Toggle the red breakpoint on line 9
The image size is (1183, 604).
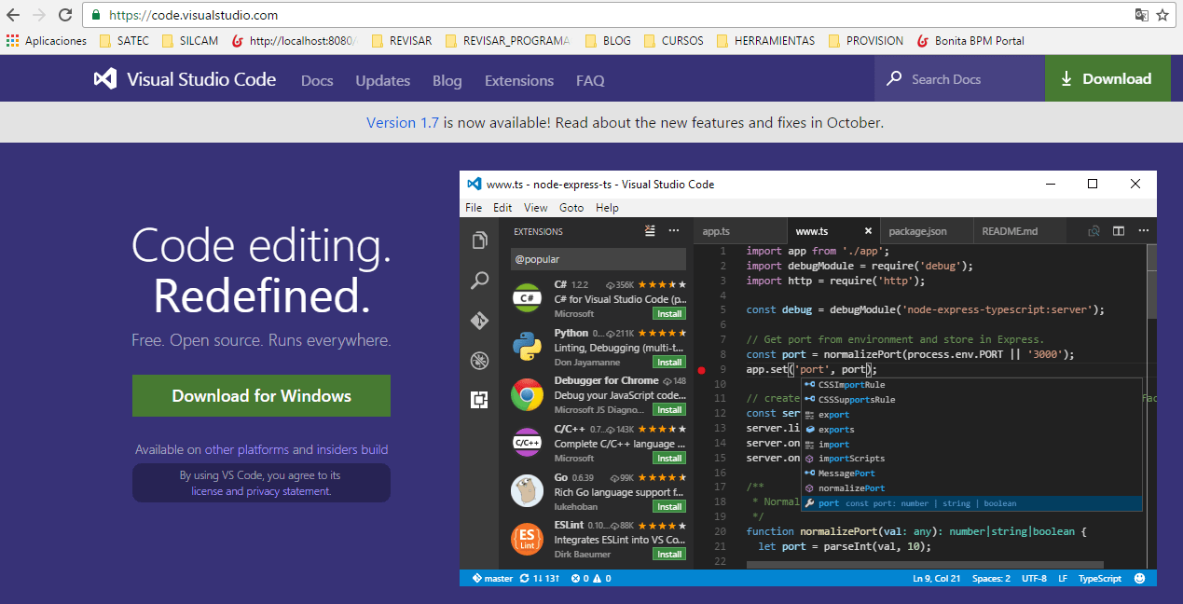point(702,370)
